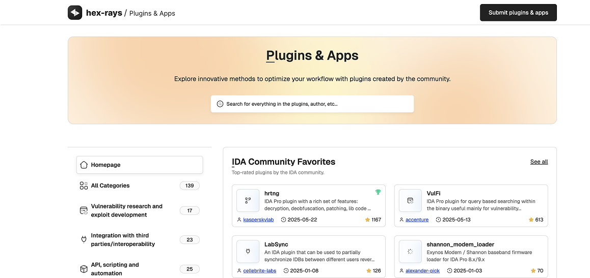Click the 1167 star count
Screen dimensions: 590x278
377,220
